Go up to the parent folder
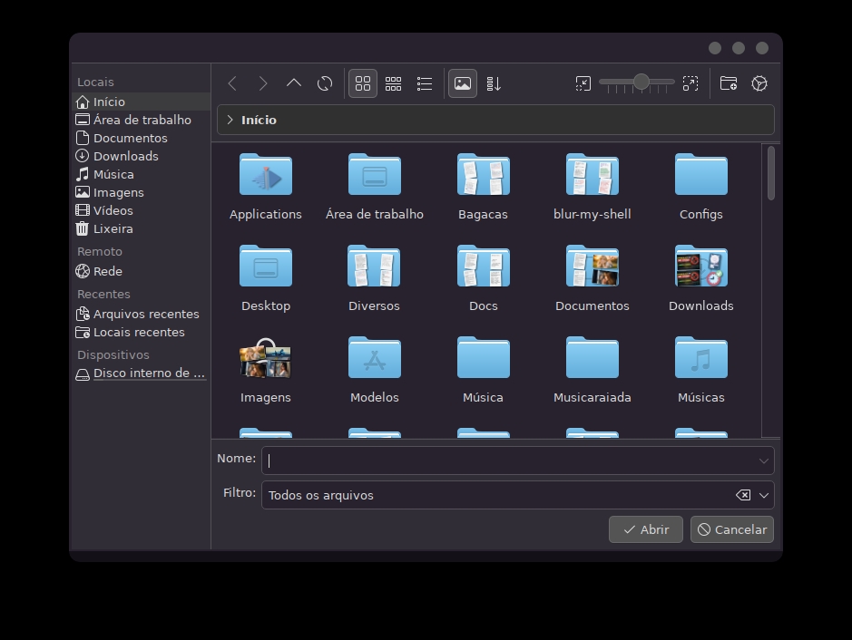 (x=294, y=83)
